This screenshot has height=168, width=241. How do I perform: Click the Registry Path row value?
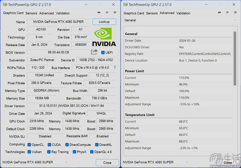[x=205, y=54]
